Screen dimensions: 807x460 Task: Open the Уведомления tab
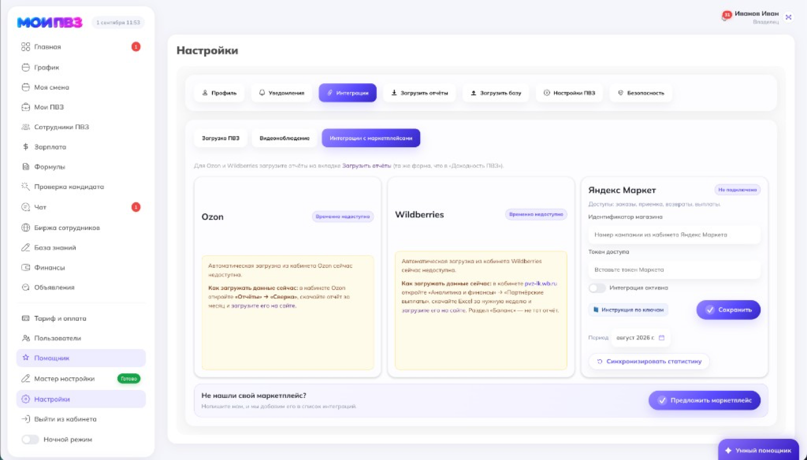[x=281, y=93]
